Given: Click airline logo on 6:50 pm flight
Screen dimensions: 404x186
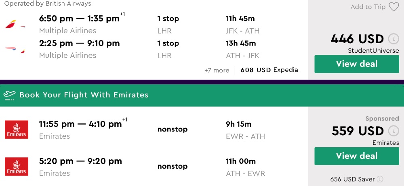Looking at the screenshot, I should (15, 25).
